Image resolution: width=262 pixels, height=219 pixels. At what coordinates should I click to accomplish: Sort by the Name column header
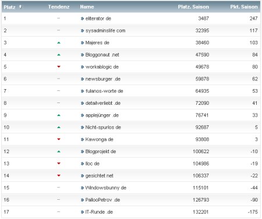87,7
